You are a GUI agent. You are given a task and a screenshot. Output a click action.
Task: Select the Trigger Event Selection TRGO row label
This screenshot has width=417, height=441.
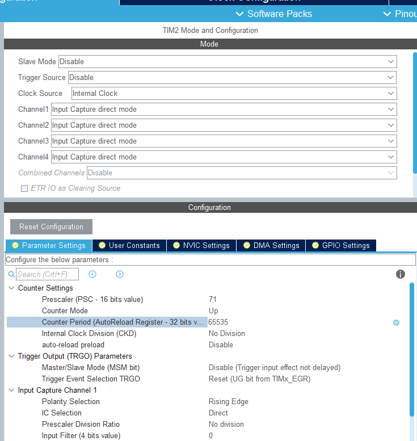pos(91,379)
